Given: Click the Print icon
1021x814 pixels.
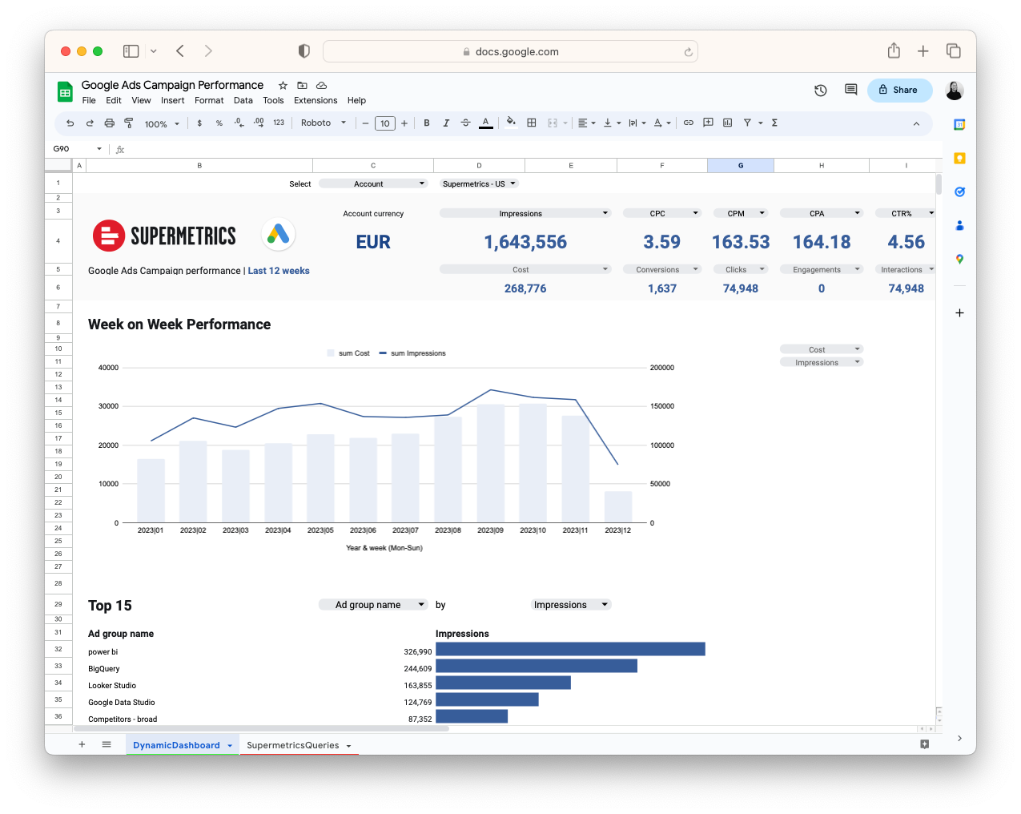Looking at the screenshot, I should click(110, 123).
